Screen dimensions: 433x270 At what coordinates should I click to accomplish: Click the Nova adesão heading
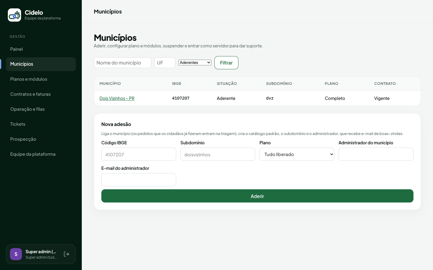[116, 124]
